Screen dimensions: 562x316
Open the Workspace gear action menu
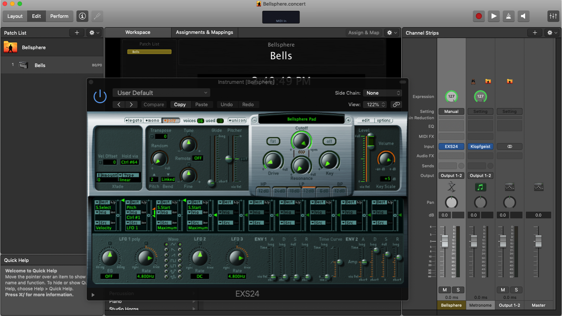point(392,33)
